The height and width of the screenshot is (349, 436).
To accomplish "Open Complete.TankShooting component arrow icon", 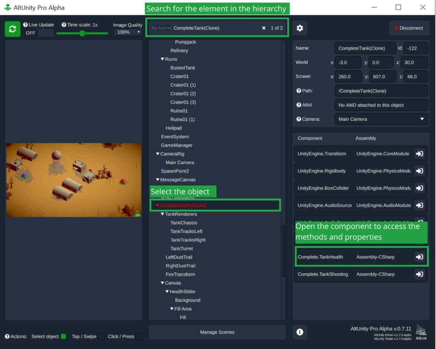I will click(419, 274).
